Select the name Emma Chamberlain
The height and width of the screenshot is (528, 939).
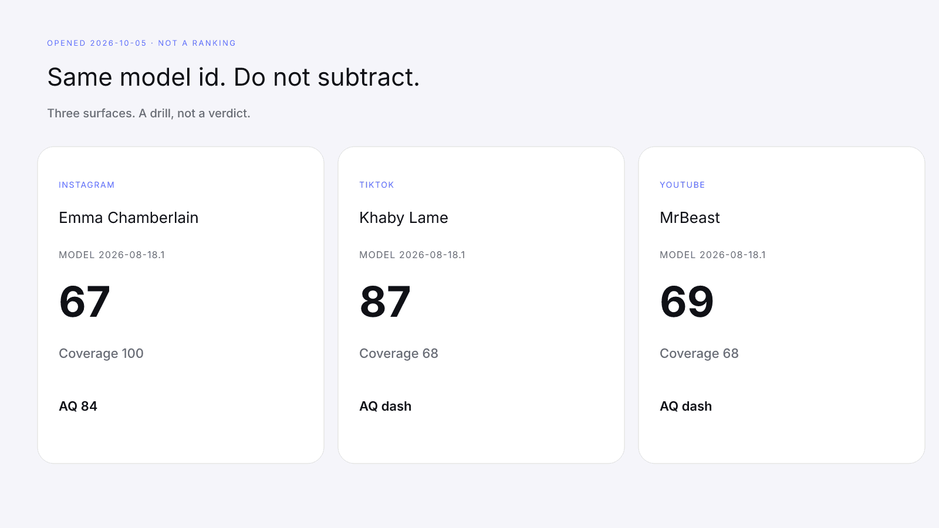coord(129,218)
